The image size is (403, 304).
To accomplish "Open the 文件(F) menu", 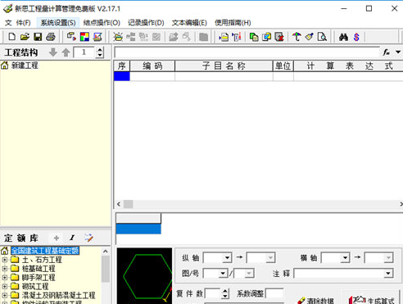I will 18,23.
